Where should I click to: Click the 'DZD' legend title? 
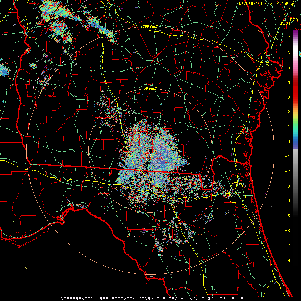294,20
